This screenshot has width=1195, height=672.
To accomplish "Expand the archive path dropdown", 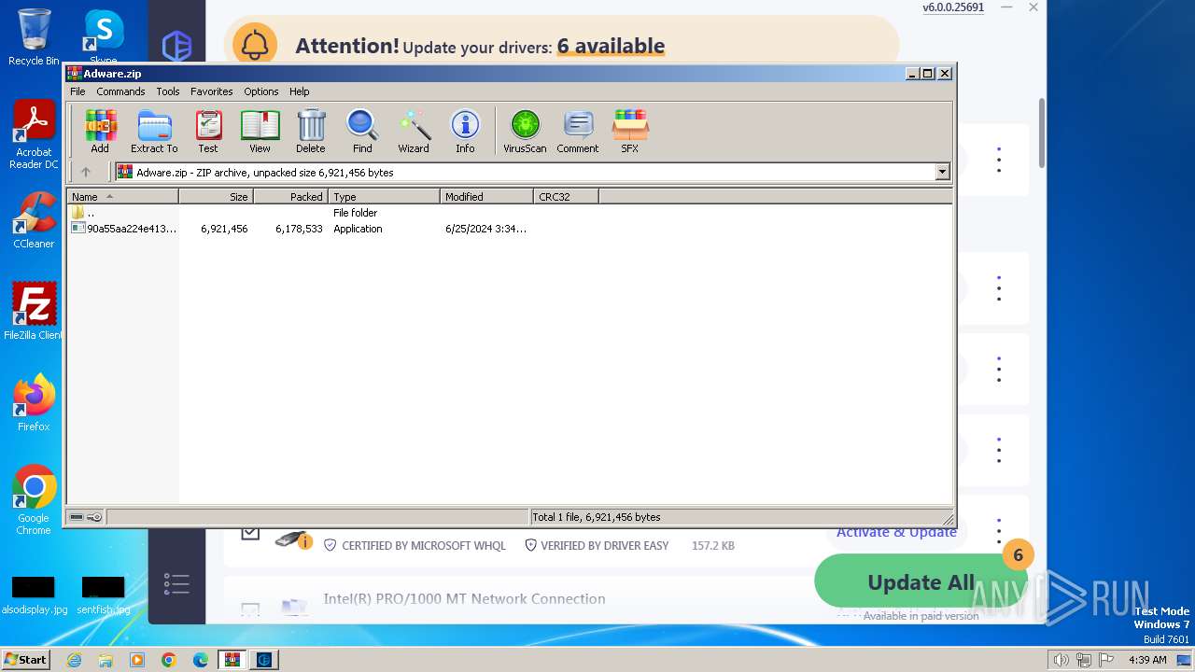I will (942, 172).
